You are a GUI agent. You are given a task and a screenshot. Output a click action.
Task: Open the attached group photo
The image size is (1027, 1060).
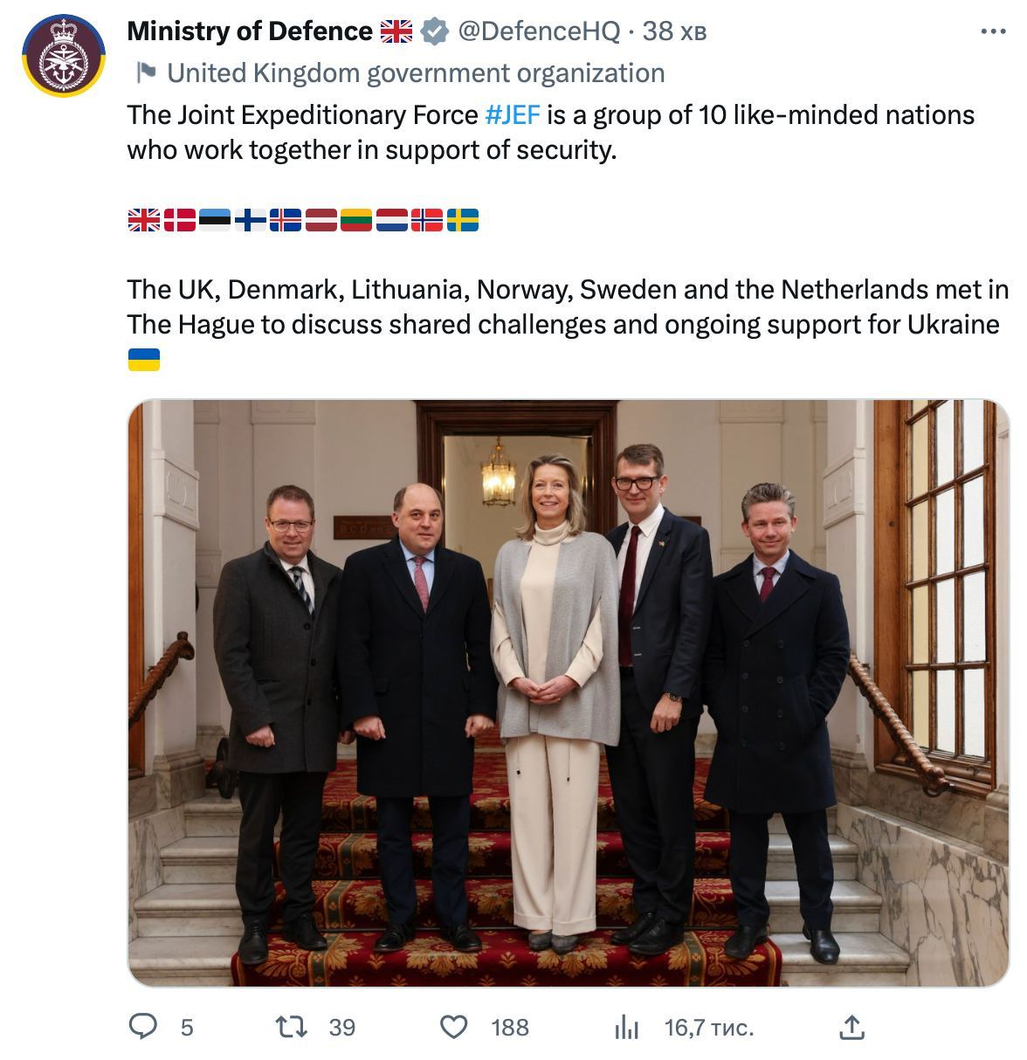569,693
